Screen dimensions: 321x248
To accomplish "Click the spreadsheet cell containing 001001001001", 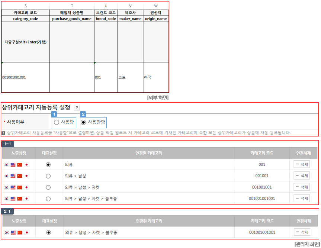I will pyautogui.click(x=26, y=77).
